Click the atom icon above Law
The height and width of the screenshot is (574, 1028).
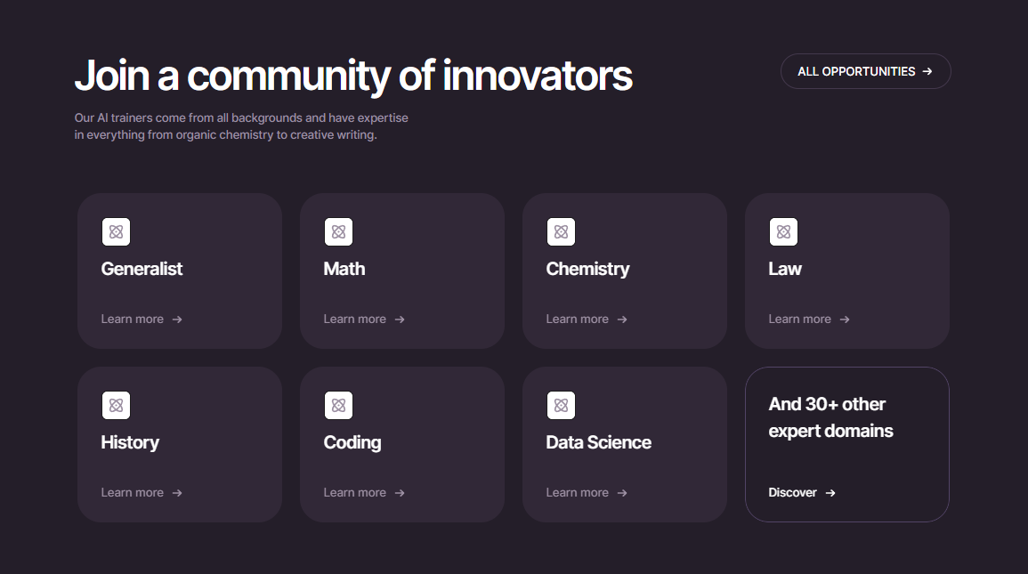tap(783, 232)
